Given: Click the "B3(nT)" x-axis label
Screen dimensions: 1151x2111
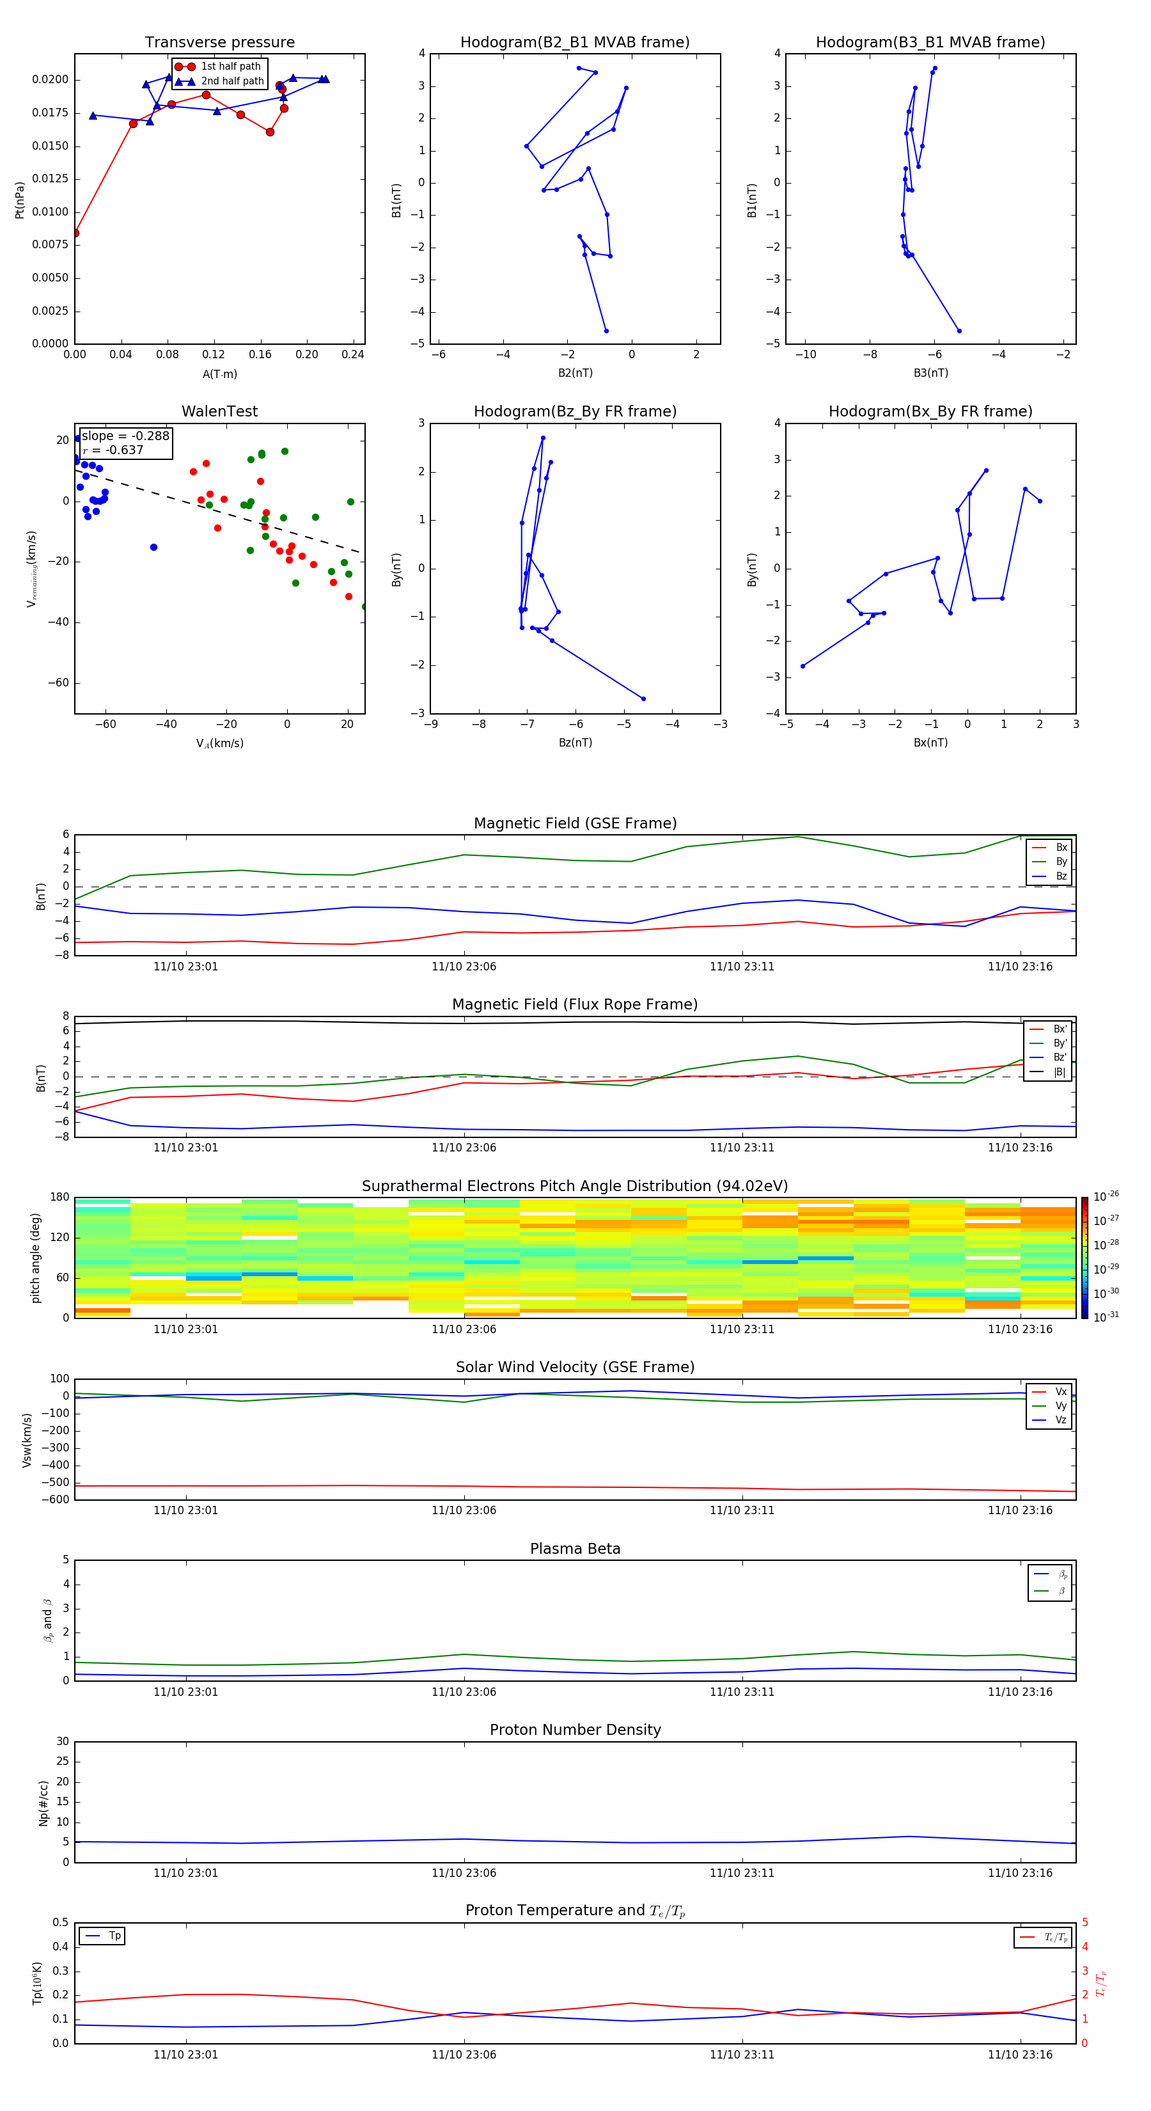Looking at the screenshot, I should (930, 374).
